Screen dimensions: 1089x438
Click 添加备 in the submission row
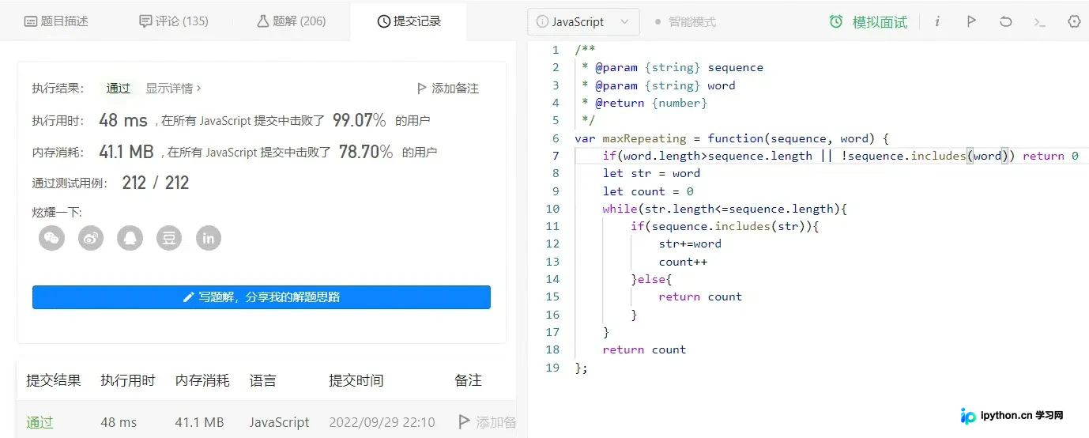pyautogui.click(x=496, y=422)
